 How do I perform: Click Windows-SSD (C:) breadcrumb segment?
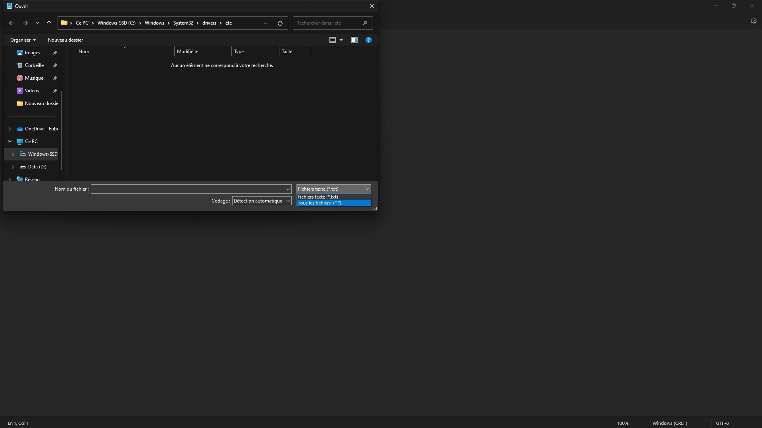coord(117,23)
